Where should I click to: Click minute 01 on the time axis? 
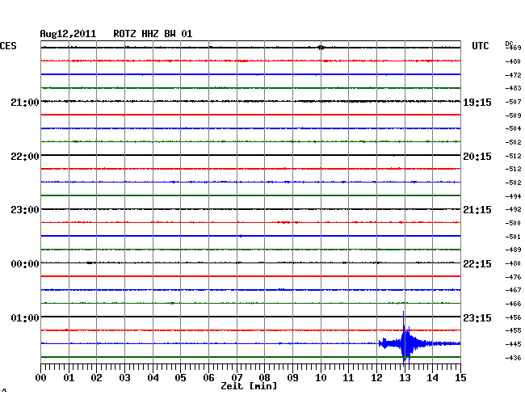coord(69,378)
